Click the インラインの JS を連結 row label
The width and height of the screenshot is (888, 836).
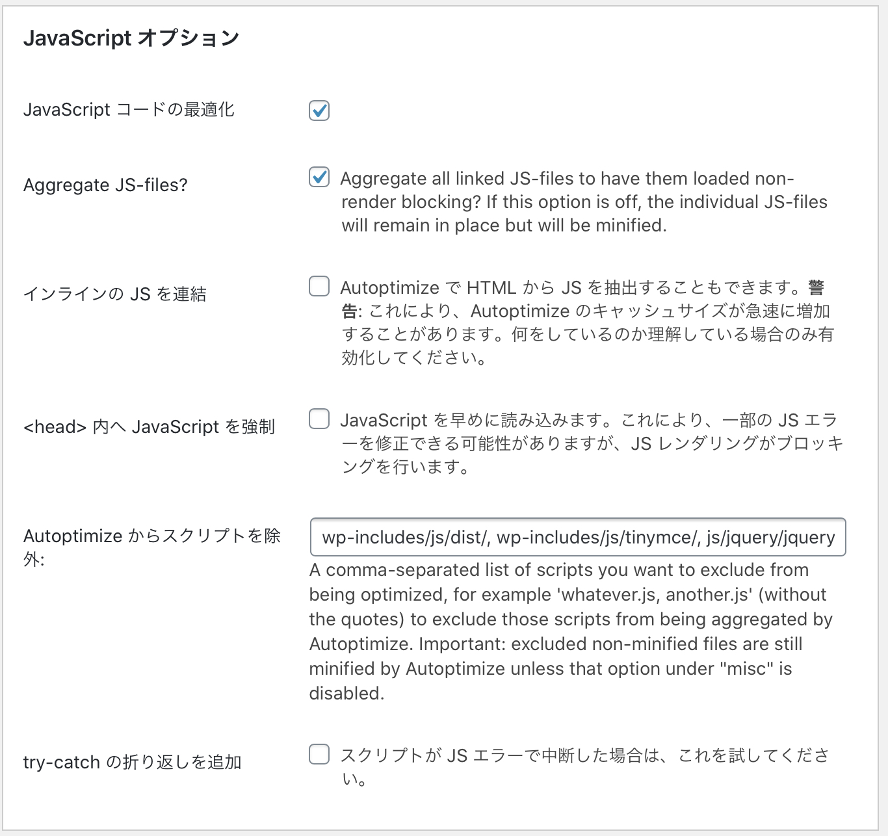pos(115,294)
